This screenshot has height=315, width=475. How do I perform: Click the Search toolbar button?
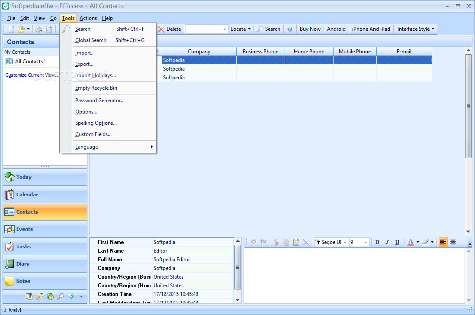coord(268,29)
